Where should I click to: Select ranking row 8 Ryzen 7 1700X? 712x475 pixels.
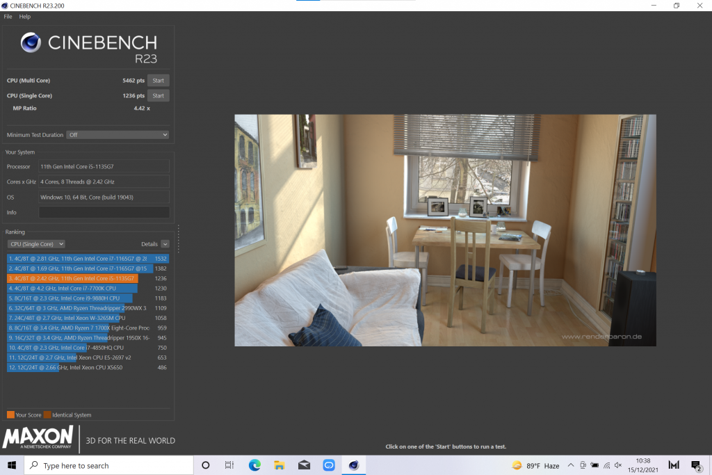[x=88, y=328]
